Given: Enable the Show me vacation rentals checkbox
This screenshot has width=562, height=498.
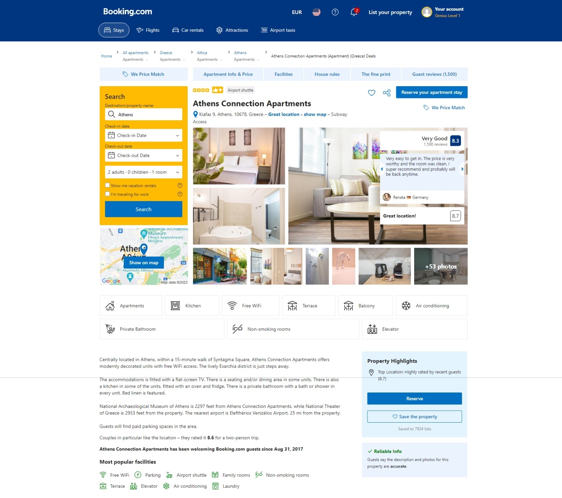Looking at the screenshot, I should (x=107, y=185).
